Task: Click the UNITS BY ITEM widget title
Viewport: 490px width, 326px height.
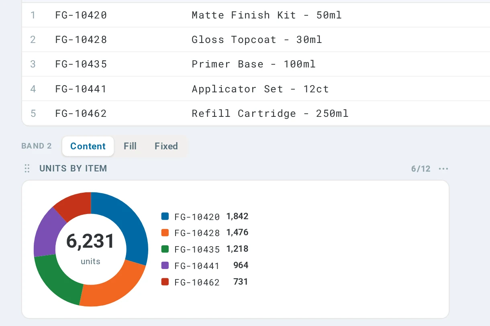Action: (x=73, y=169)
